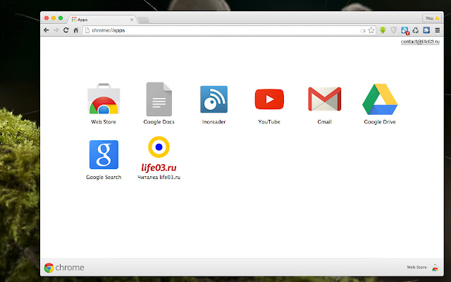Viewport: 451px width, 282px height.
Task: Click the green download arrow extension
Action: [x=383, y=30]
